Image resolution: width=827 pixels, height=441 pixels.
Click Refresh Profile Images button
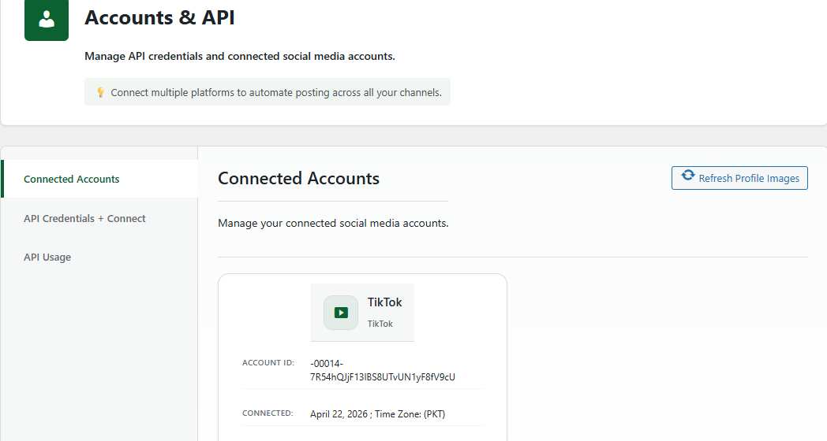[739, 178]
